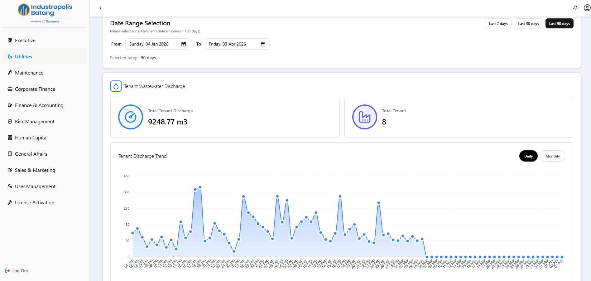Navigate to General Affairs
The width and height of the screenshot is (591, 281).
click(45, 154)
